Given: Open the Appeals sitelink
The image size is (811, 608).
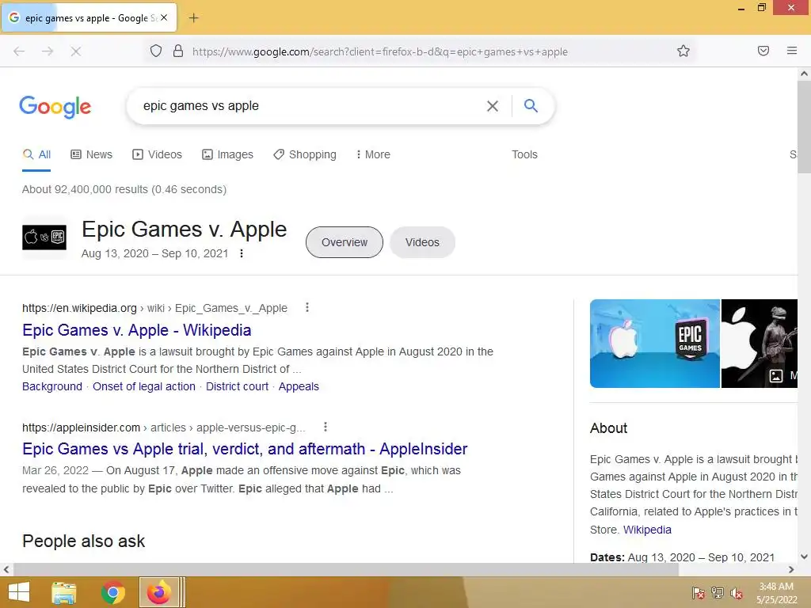Looking at the screenshot, I should pyautogui.click(x=299, y=386).
